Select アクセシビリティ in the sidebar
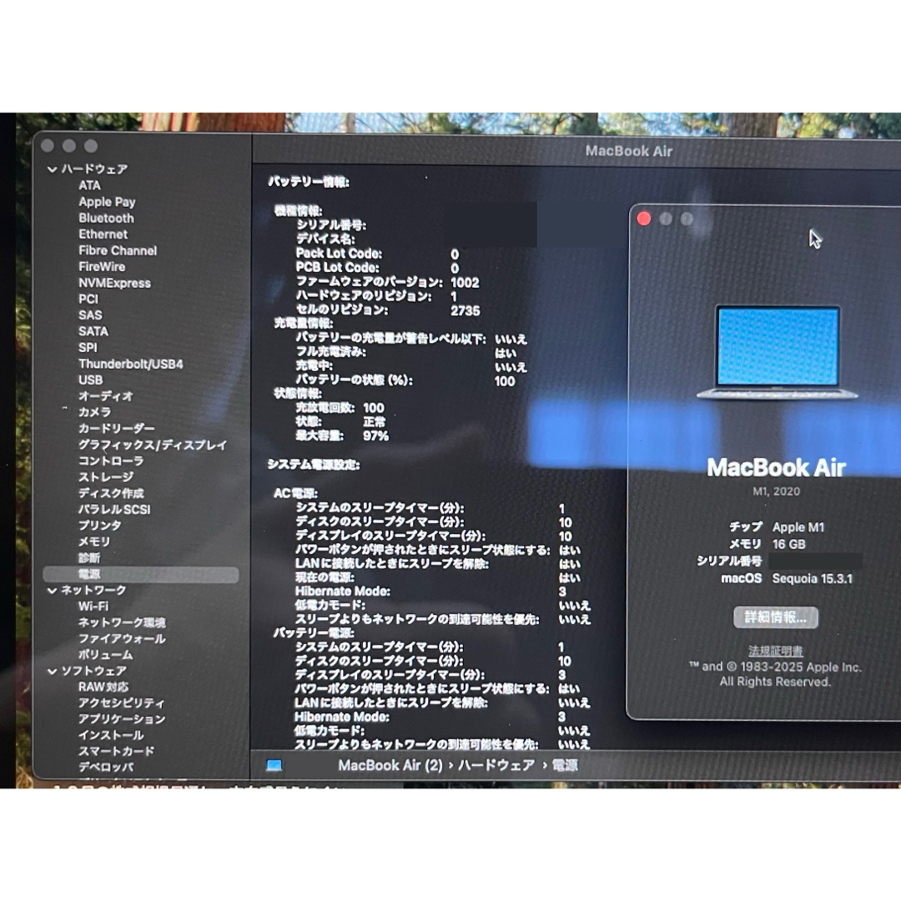Image resolution: width=901 pixels, height=901 pixels. 121,703
